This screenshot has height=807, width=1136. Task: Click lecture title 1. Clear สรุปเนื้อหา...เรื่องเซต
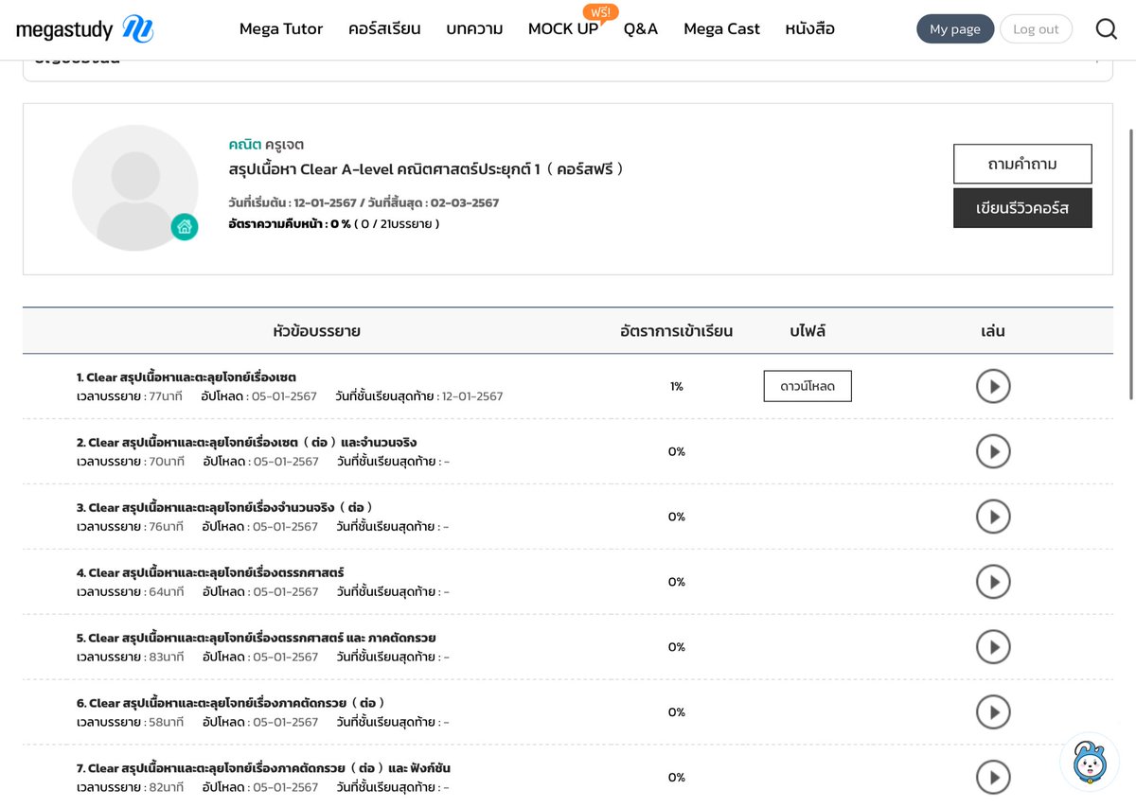click(186, 377)
